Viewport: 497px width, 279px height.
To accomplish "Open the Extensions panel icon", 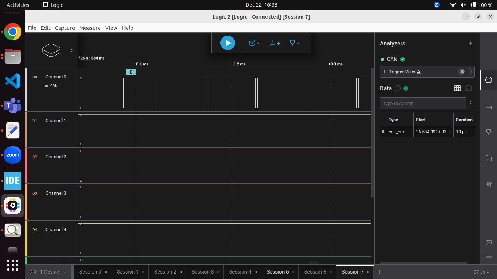I will tap(488, 158).
